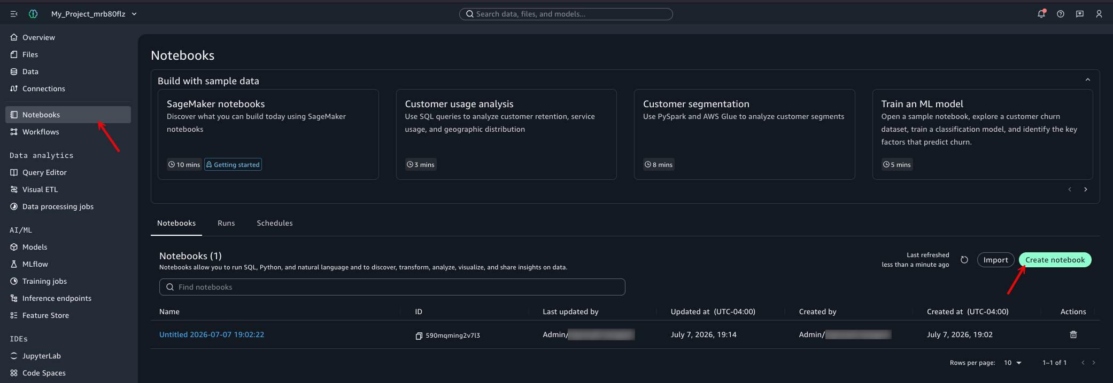Image resolution: width=1113 pixels, height=383 pixels.
Task: Click the 5 mins duration badge
Action: [x=897, y=164]
